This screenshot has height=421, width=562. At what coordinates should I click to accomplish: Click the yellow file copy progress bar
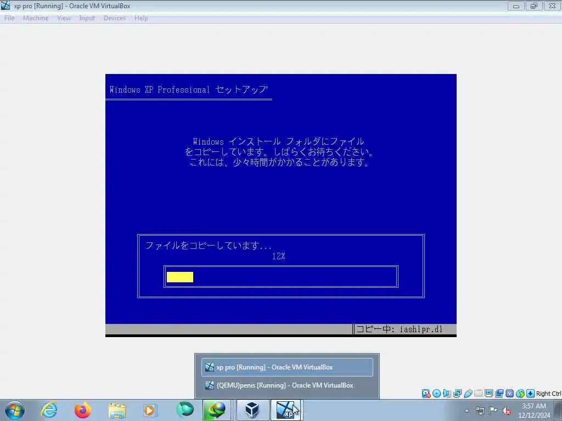(180, 277)
